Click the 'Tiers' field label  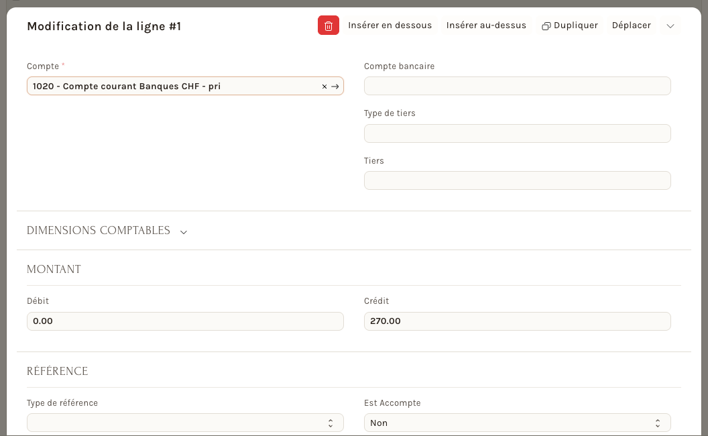(x=374, y=160)
